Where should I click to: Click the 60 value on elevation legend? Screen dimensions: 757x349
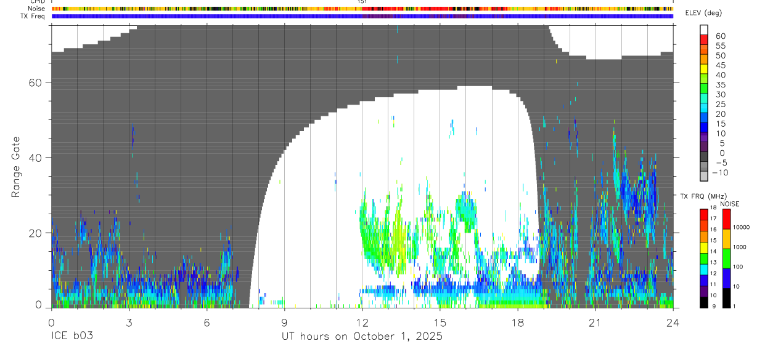point(720,36)
